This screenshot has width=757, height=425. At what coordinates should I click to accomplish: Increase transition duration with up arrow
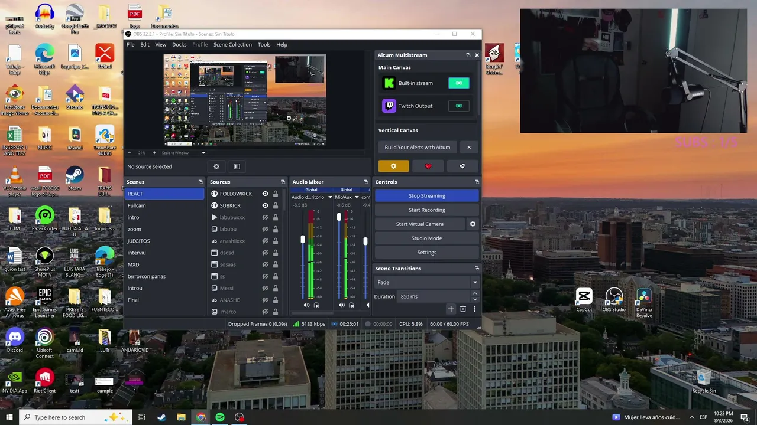click(474, 293)
